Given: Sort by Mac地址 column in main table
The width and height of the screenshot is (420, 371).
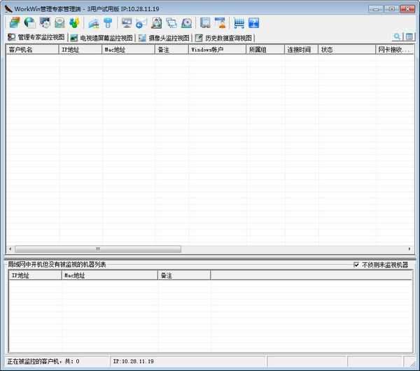Looking at the screenshot, I should (128, 50).
